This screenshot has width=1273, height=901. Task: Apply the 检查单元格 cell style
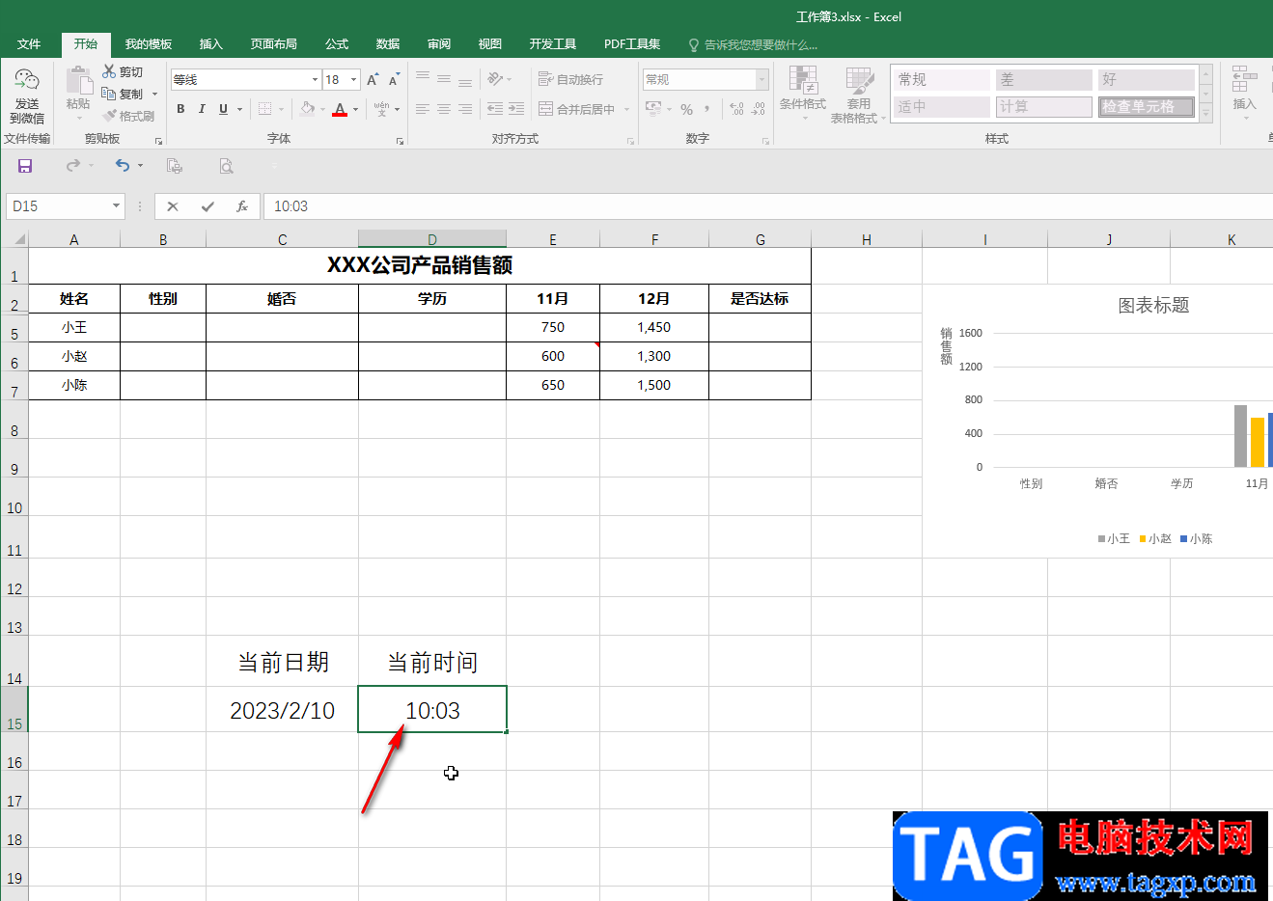tap(1146, 106)
